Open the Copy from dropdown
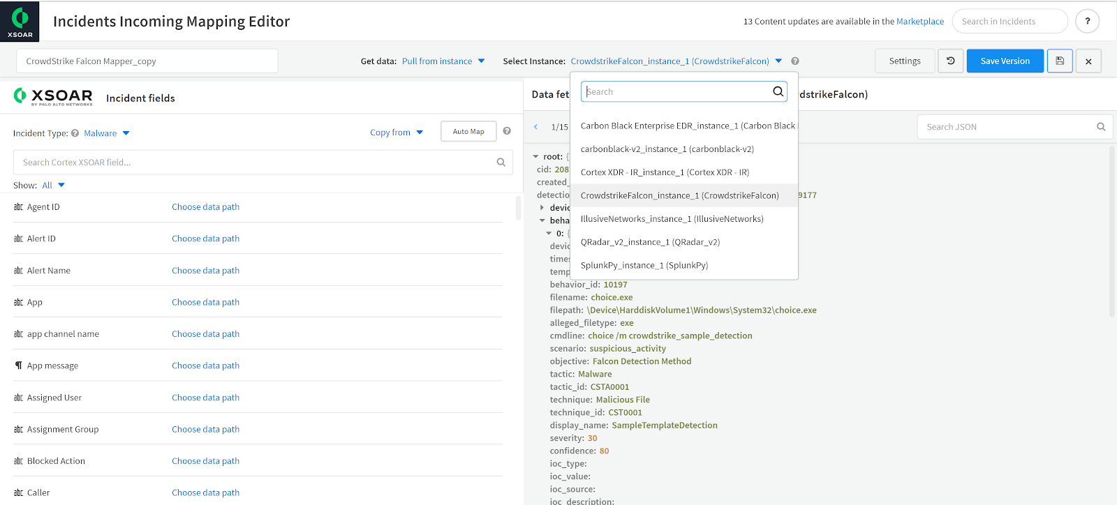The height and width of the screenshot is (505, 1117). (397, 133)
